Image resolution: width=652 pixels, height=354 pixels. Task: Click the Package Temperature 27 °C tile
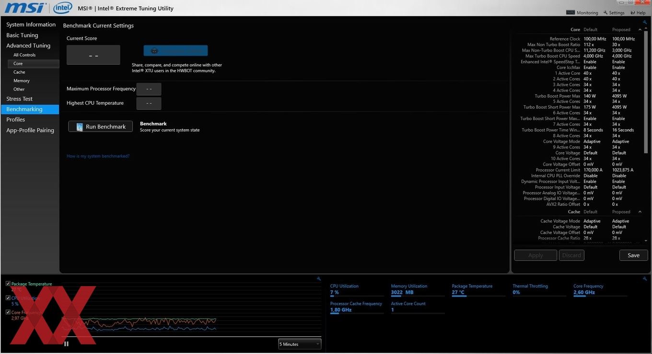pos(479,289)
